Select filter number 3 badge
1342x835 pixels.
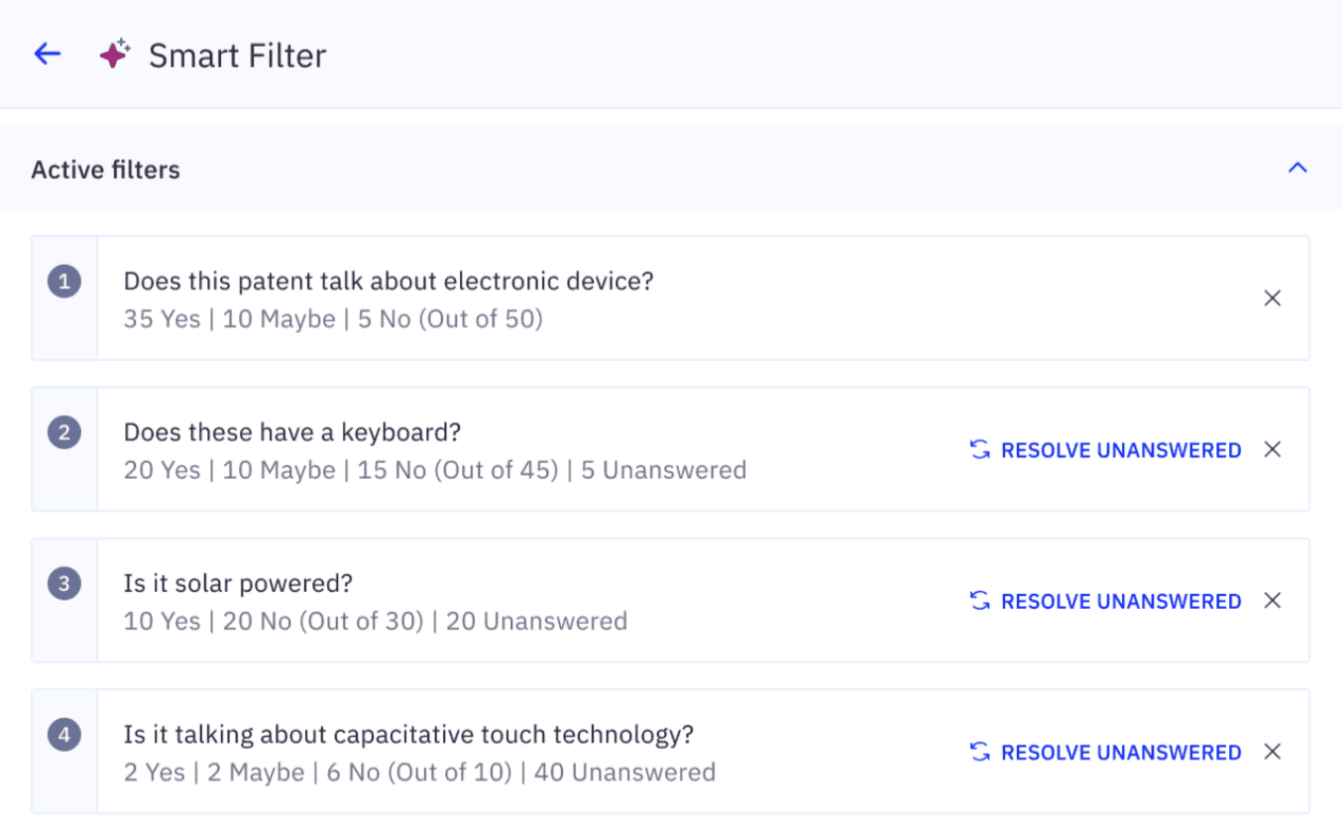[64, 584]
